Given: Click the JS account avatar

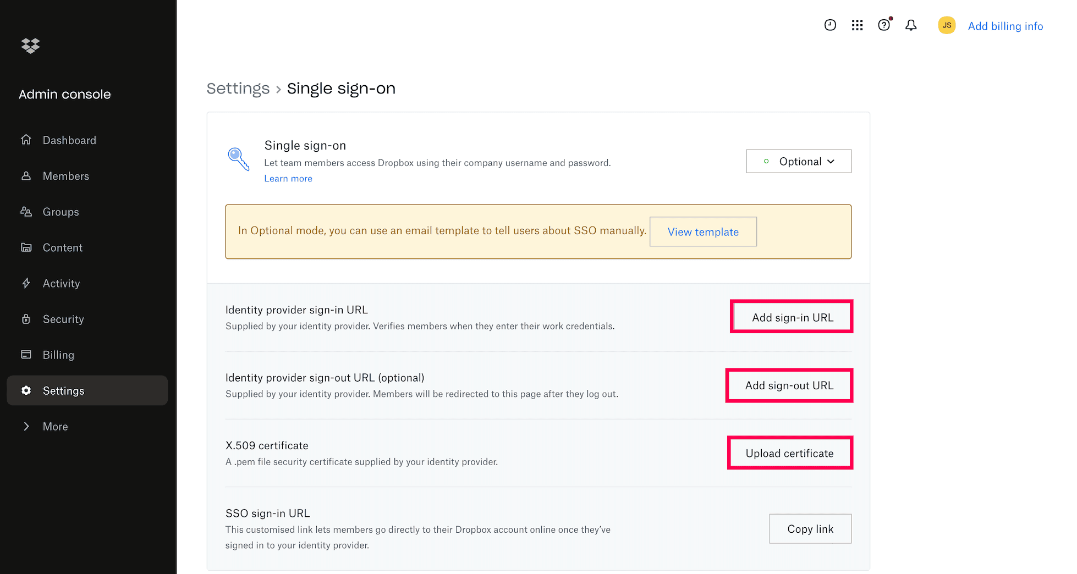Looking at the screenshot, I should click(947, 25).
